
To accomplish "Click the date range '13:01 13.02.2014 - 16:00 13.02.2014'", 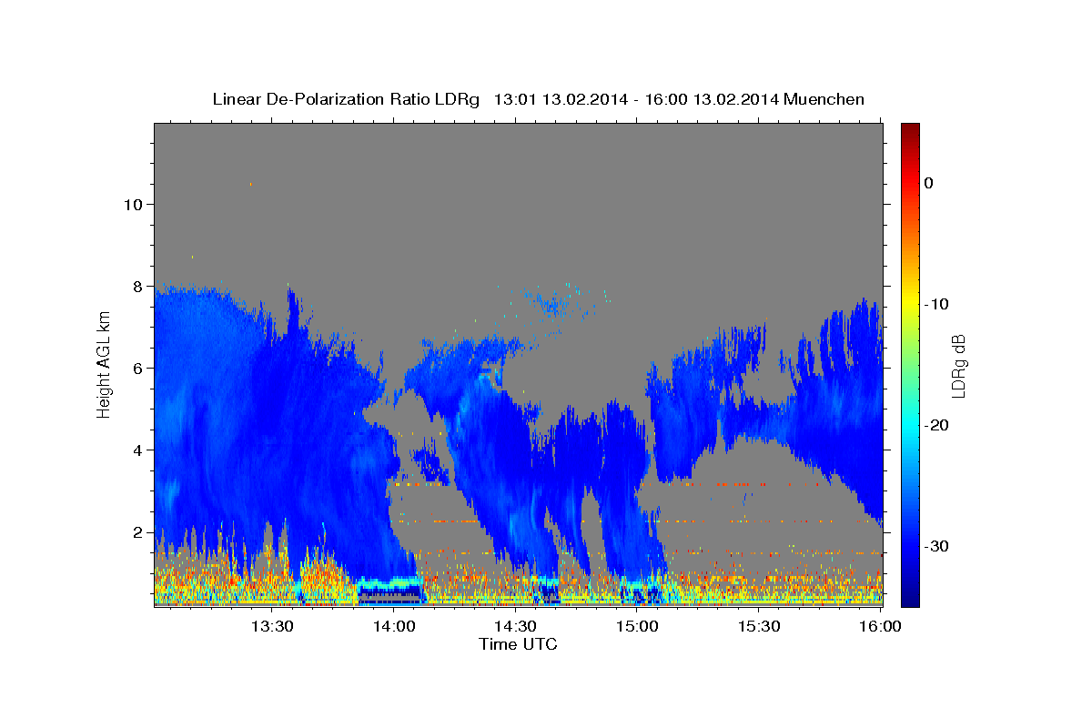I will point(635,99).
